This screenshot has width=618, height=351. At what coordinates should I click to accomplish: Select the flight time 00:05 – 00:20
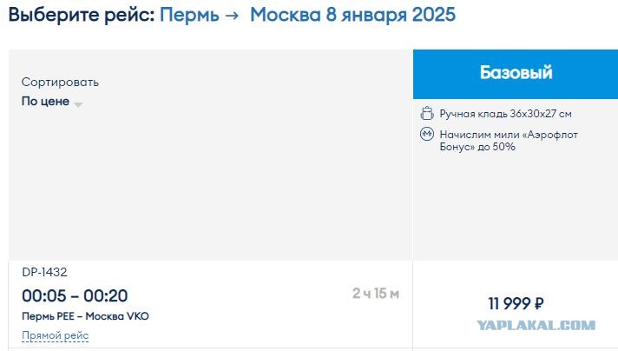pos(75,295)
